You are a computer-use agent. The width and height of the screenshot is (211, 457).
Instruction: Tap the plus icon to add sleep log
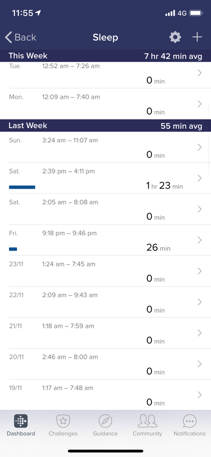[197, 37]
